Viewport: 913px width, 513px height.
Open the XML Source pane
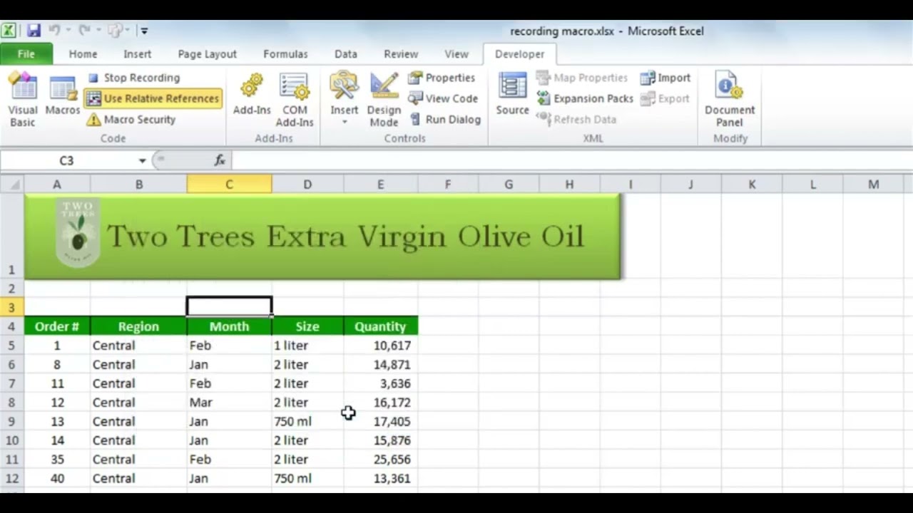point(512,93)
